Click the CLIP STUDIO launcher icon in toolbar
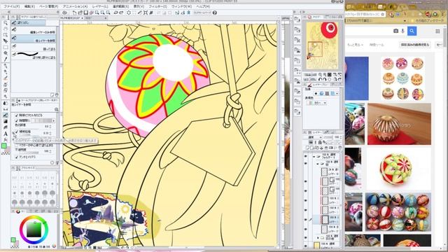Image resolution: width=448 pixels, height=252 pixels. point(64,13)
